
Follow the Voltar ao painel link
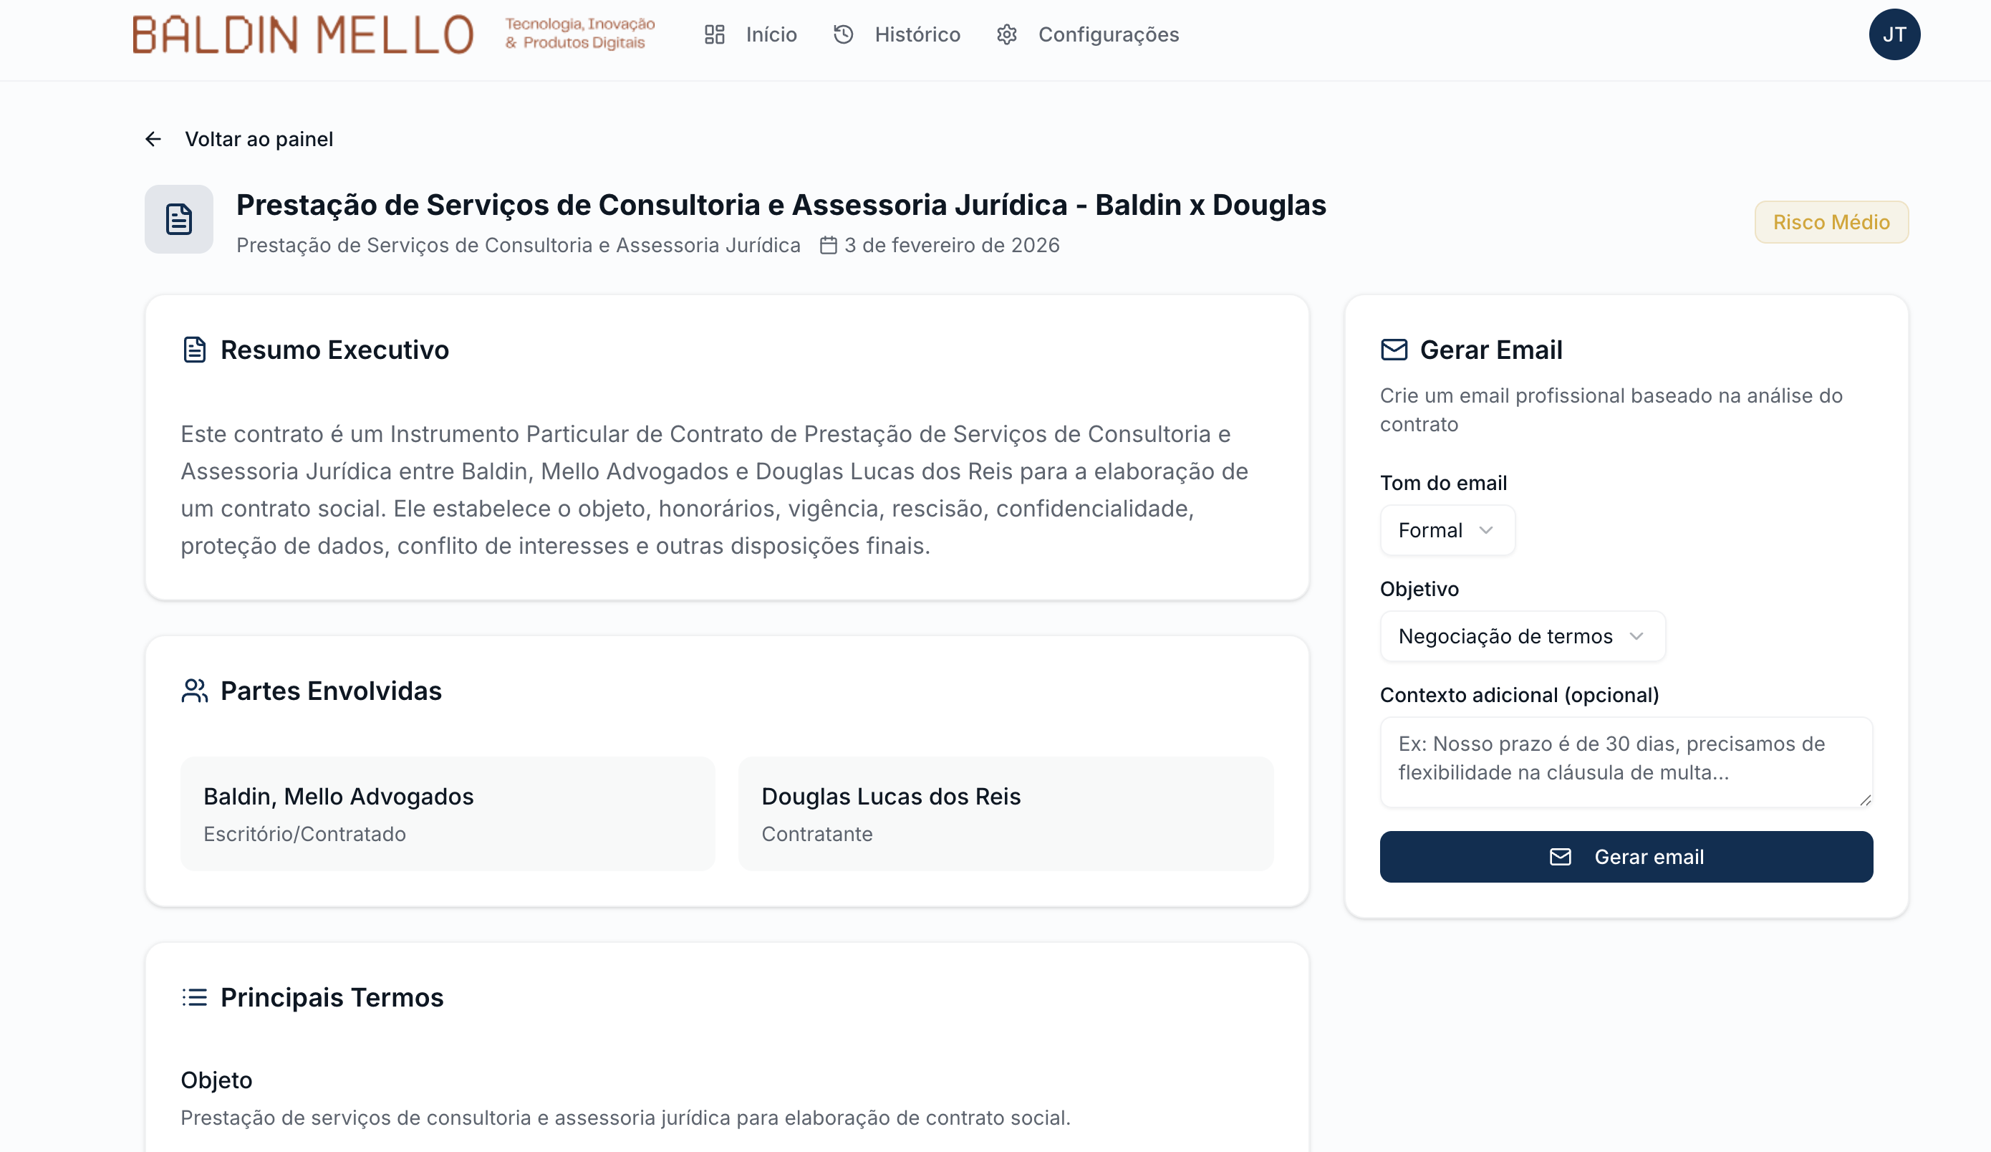[259, 139]
